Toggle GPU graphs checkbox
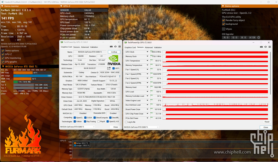The width and height of the screenshot is (278, 162). click(x=3, y=62)
